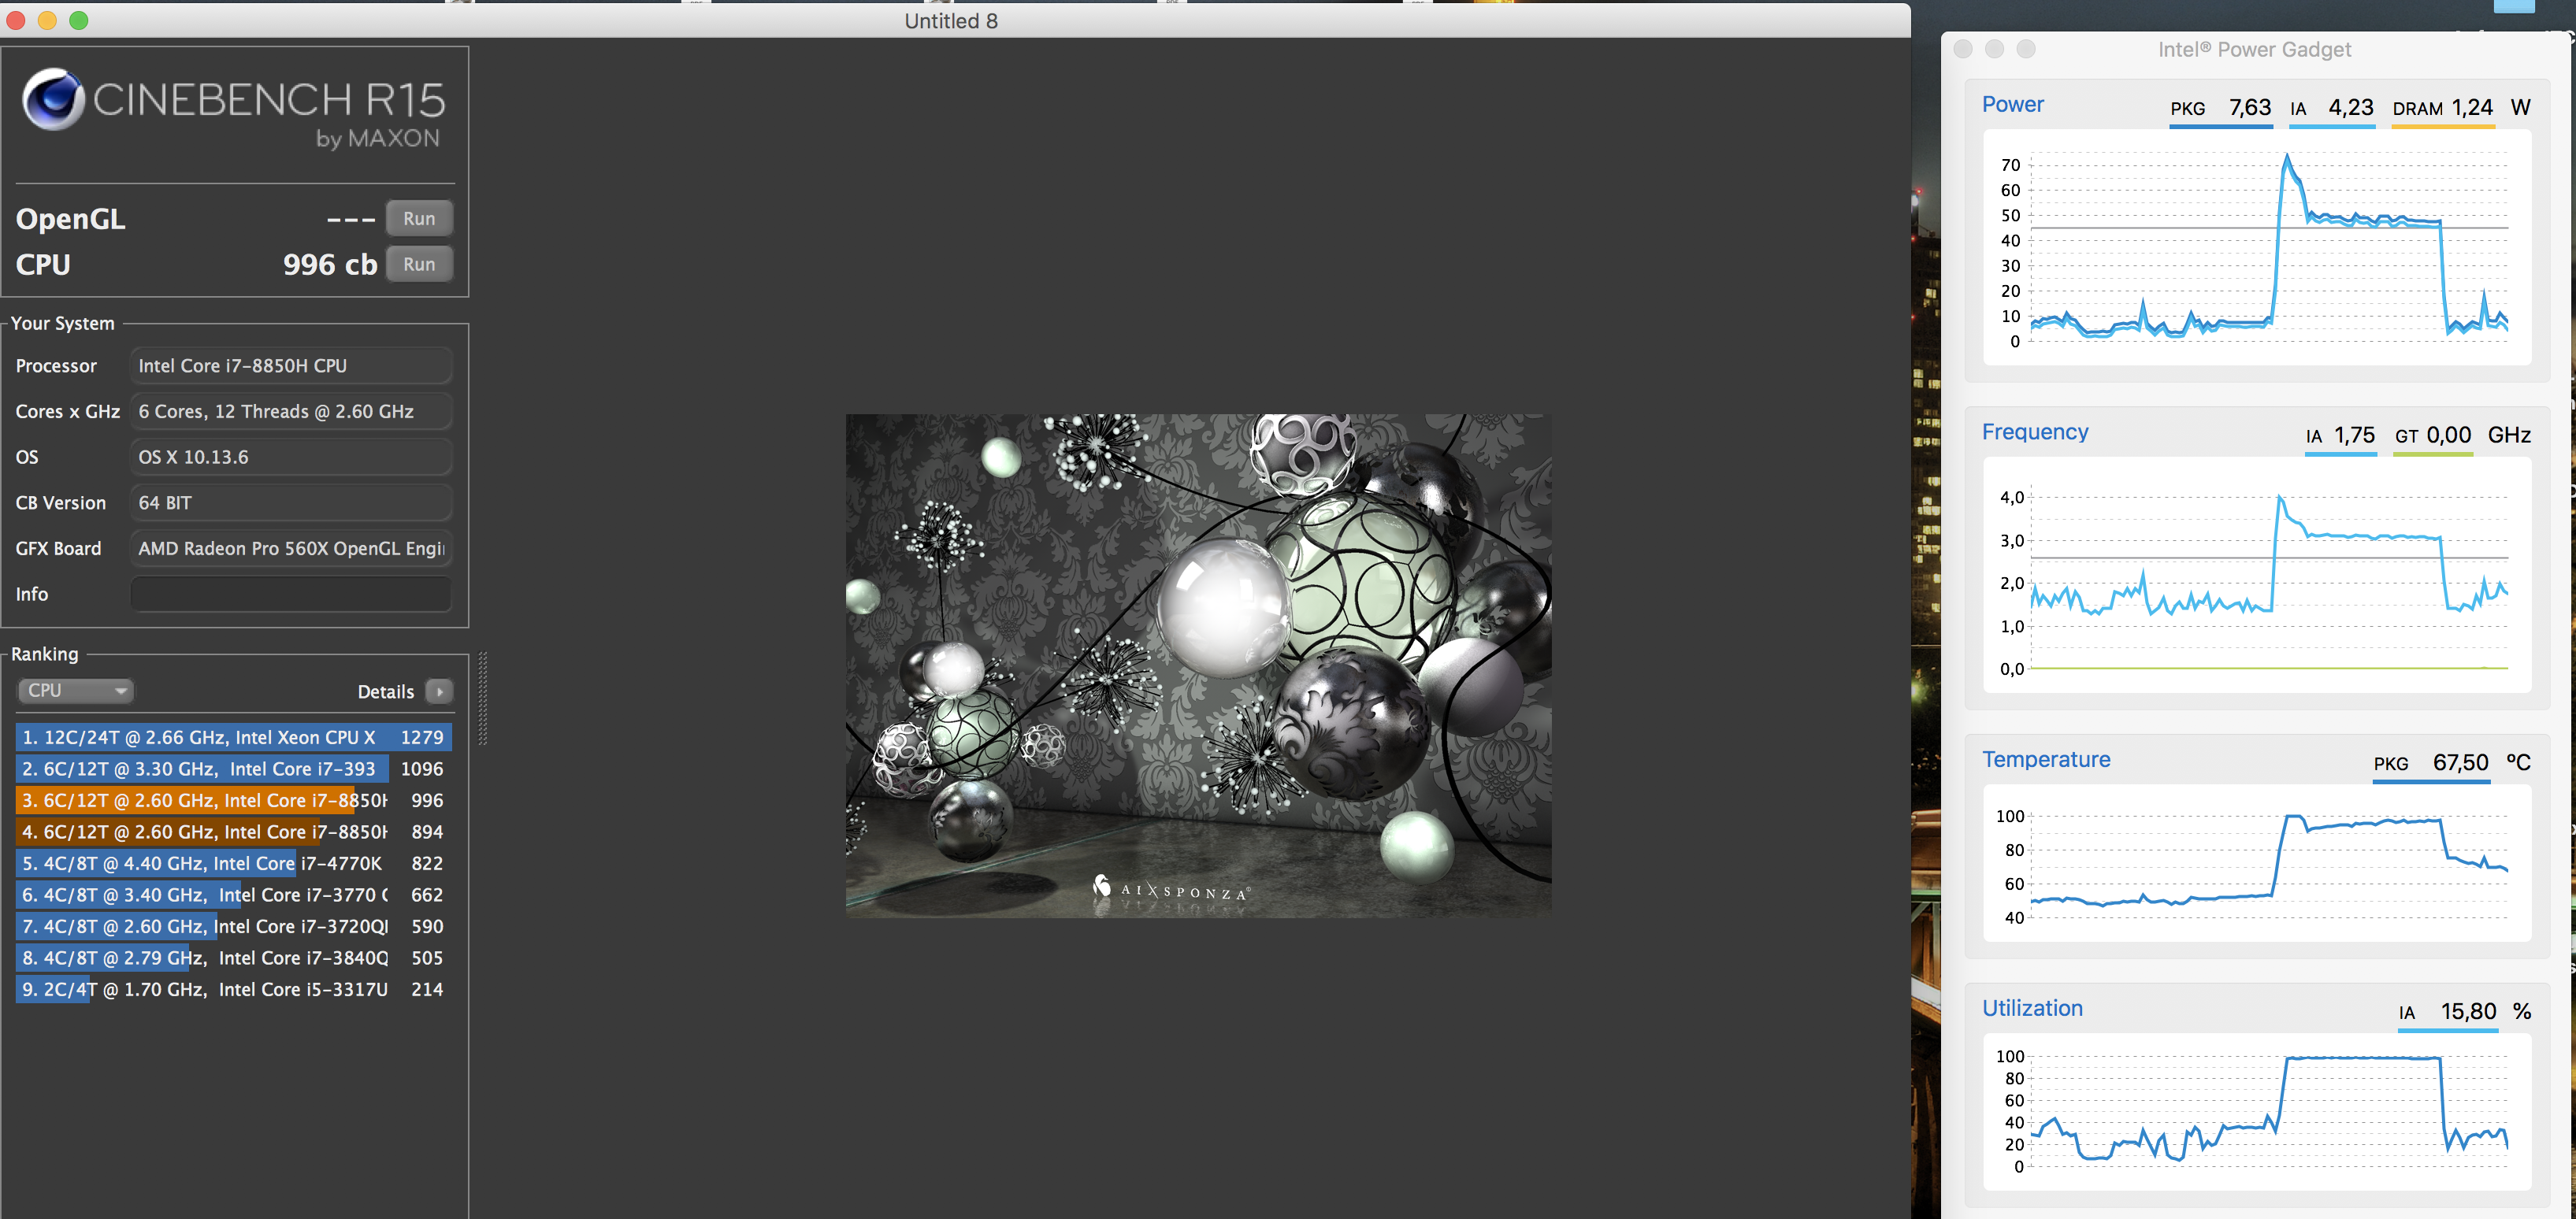The image size is (2576, 1219).
Task: Click the AixSponza logo in the render
Action: click(1171, 889)
